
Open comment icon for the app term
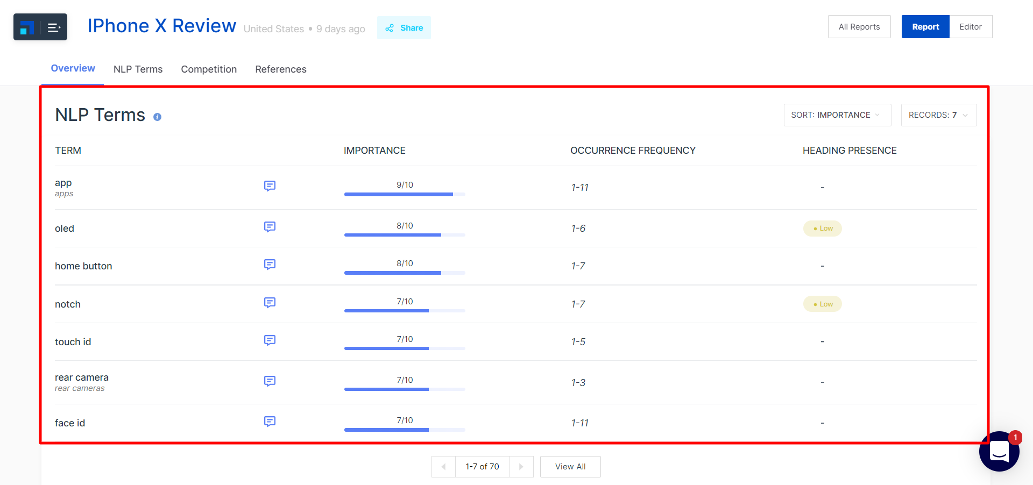click(x=270, y=186)
